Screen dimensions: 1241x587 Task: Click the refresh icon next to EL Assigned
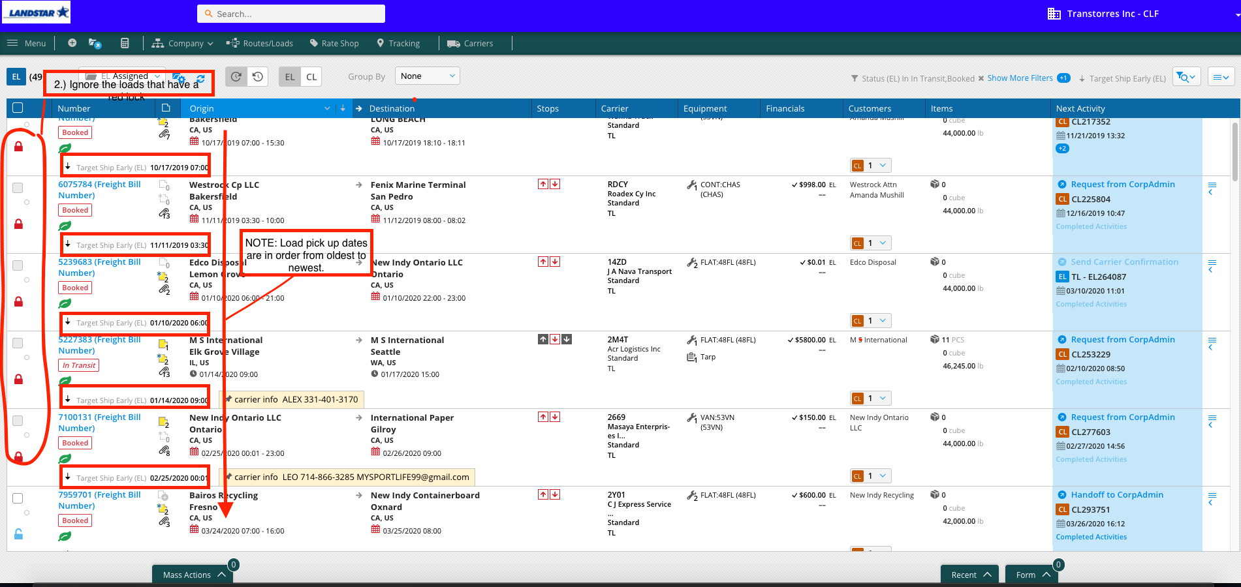pos(200,78)
